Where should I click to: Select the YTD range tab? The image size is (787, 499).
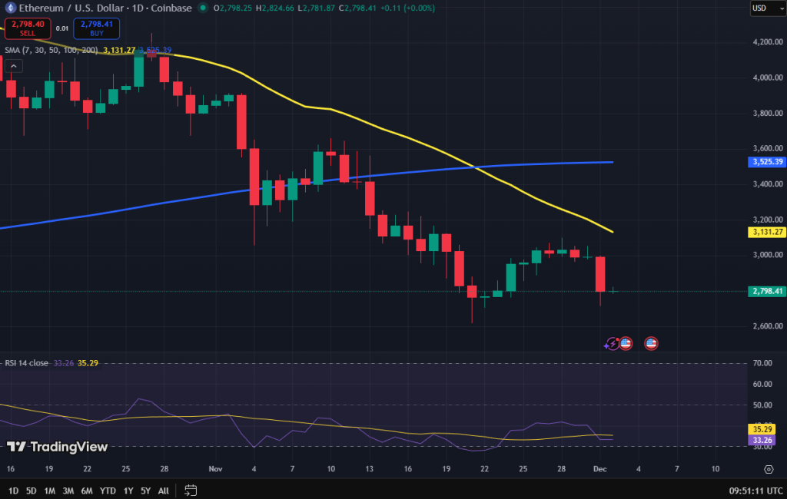tap(108, 490)
